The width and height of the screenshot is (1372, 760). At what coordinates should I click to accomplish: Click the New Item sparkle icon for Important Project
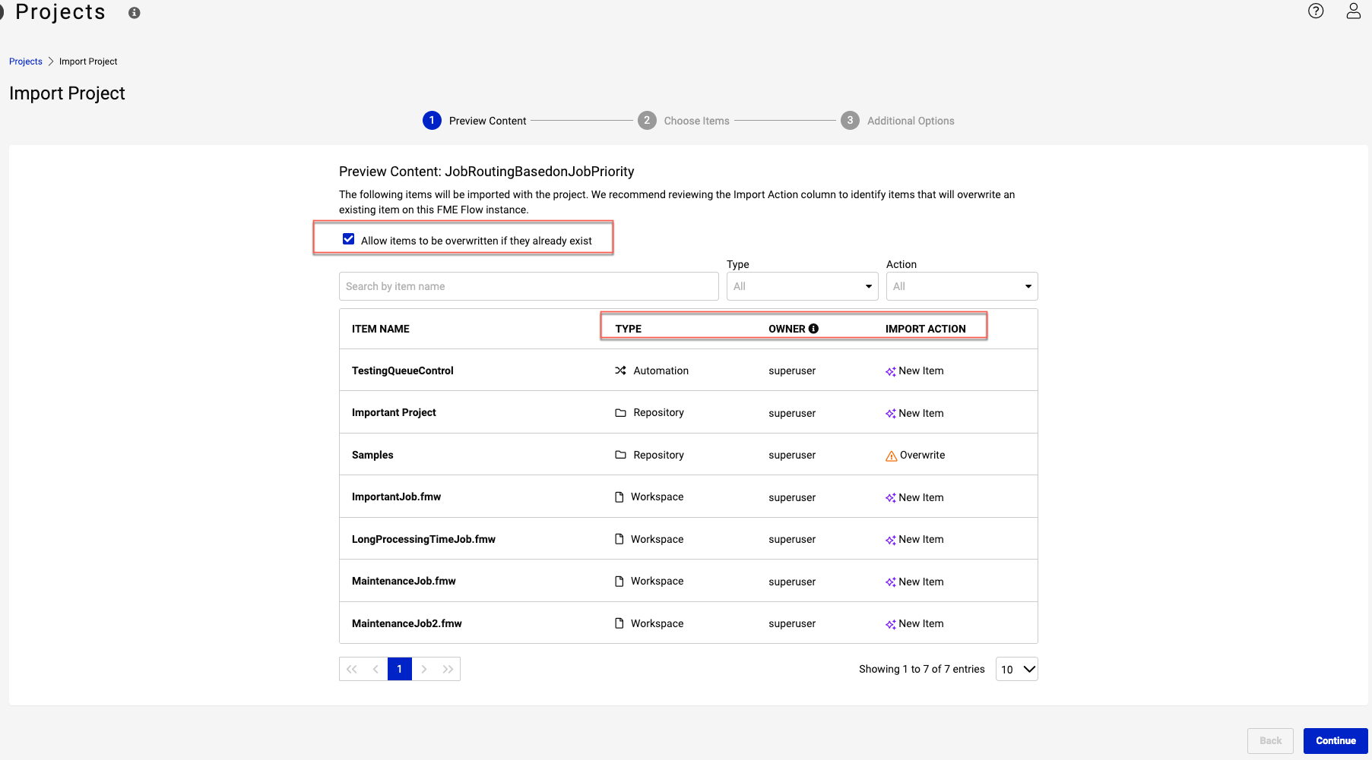(891, 414)
